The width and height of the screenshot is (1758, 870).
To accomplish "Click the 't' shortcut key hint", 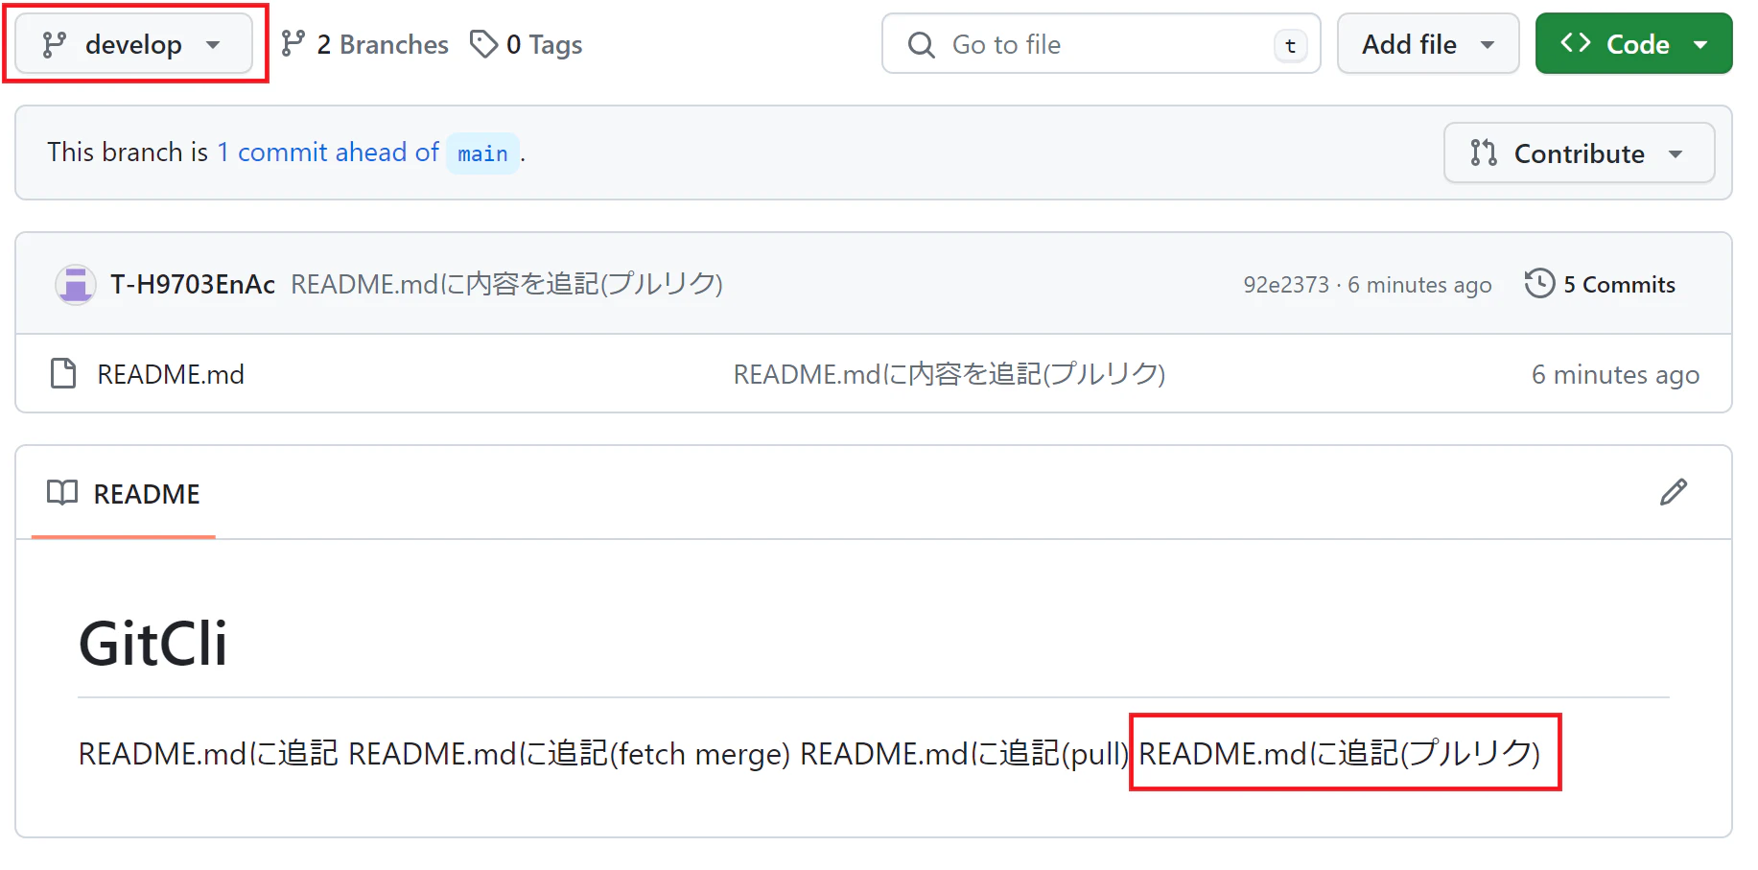I will click(1290, 45).
